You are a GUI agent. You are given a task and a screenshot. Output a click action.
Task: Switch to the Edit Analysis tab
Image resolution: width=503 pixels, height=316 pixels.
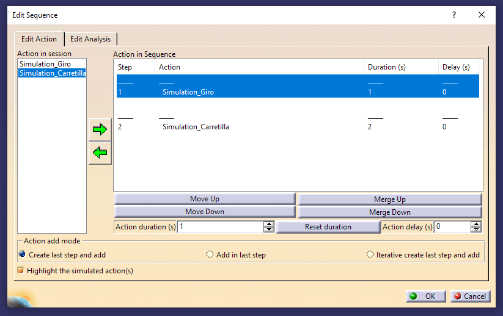pyautogui.click(x=90, y=39)
